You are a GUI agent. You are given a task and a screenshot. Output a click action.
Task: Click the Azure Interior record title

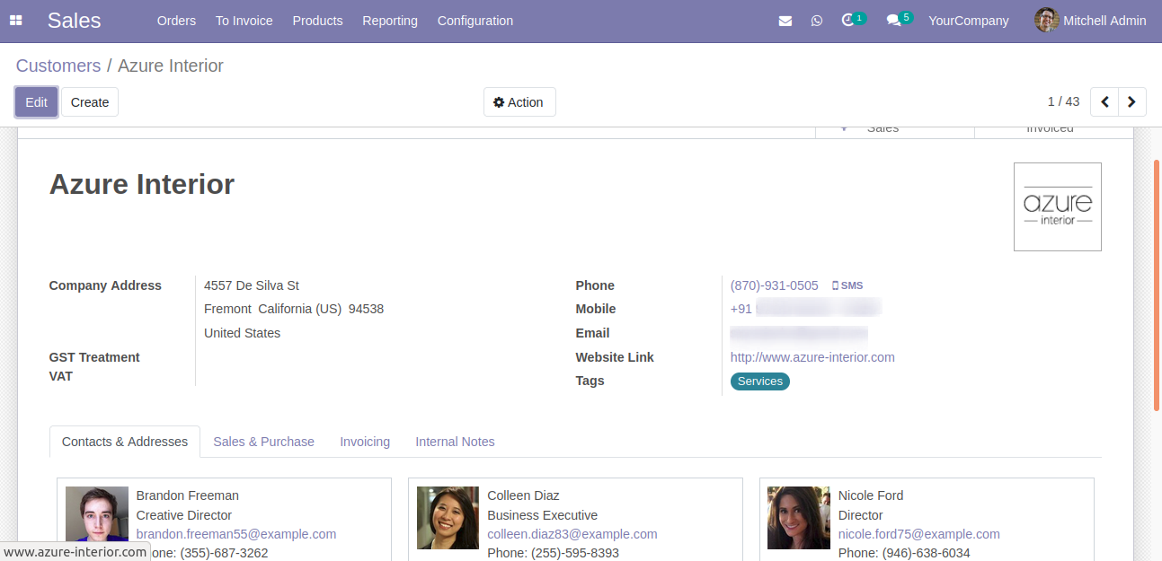click(142, 184)
